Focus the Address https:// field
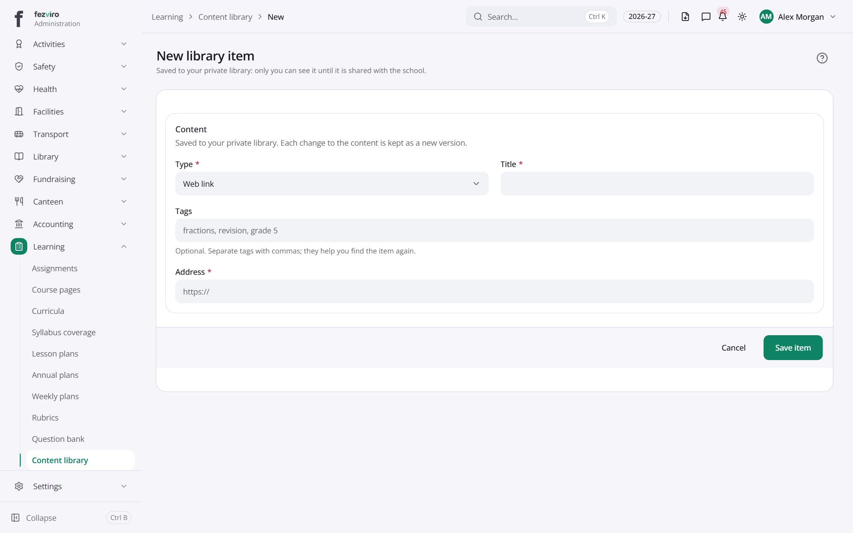Viewport: 853px width, 533px height. point(494,291)
